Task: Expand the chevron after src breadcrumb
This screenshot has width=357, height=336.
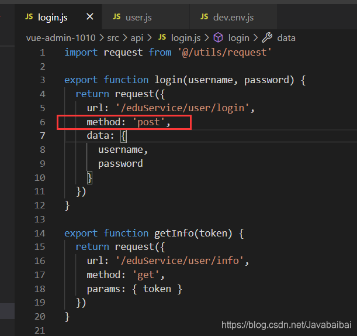Action: pos(125,37)
